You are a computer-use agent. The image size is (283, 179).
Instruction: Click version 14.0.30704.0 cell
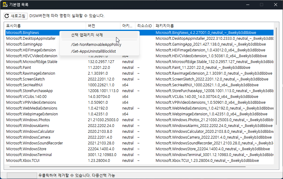(99, 96)
